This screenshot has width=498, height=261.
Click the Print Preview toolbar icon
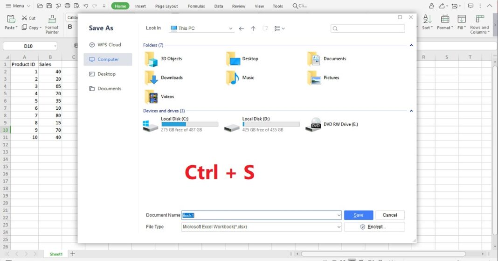[x=76, y=6]
